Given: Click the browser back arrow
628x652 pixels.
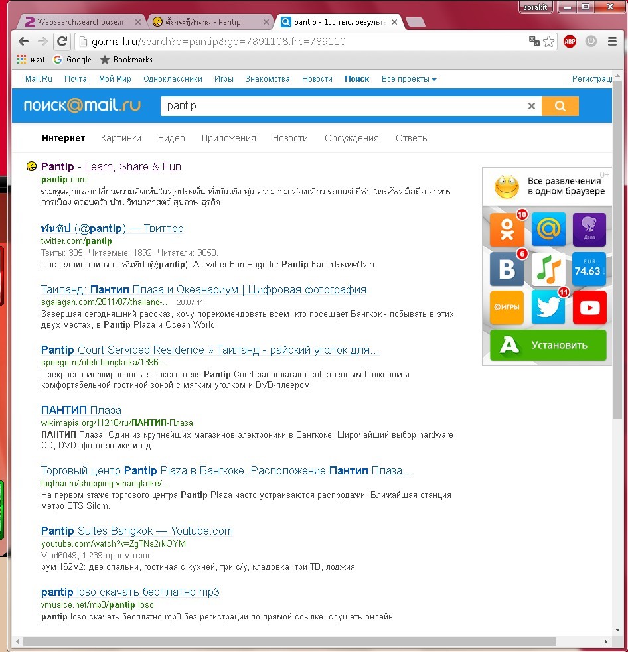Looking at the screenshot, I should (24, 41).
